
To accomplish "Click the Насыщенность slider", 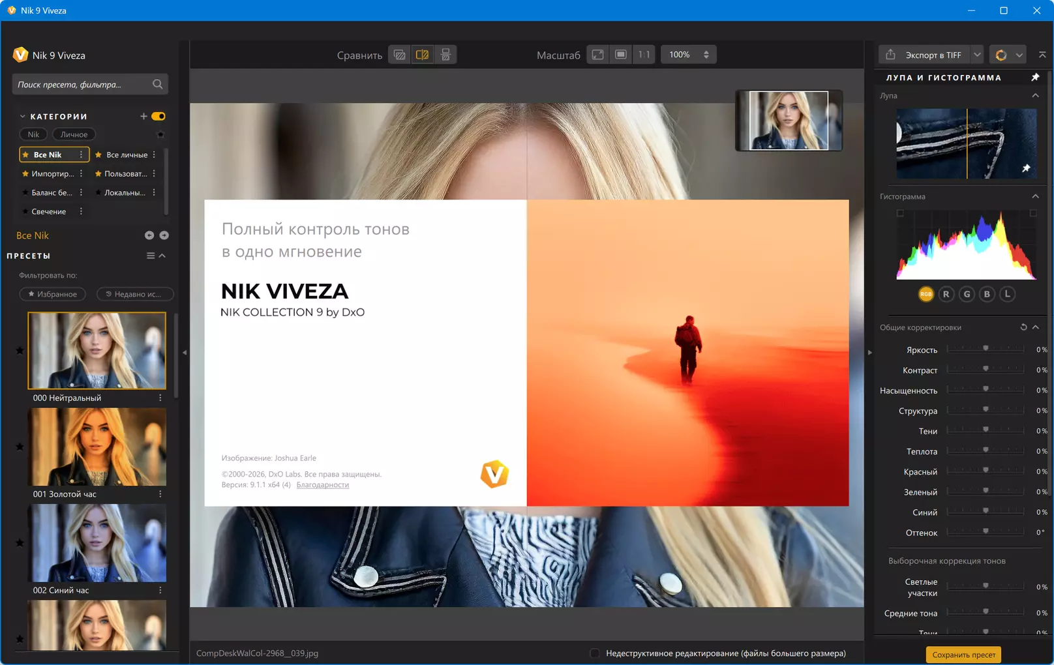I will click(986, 390).
